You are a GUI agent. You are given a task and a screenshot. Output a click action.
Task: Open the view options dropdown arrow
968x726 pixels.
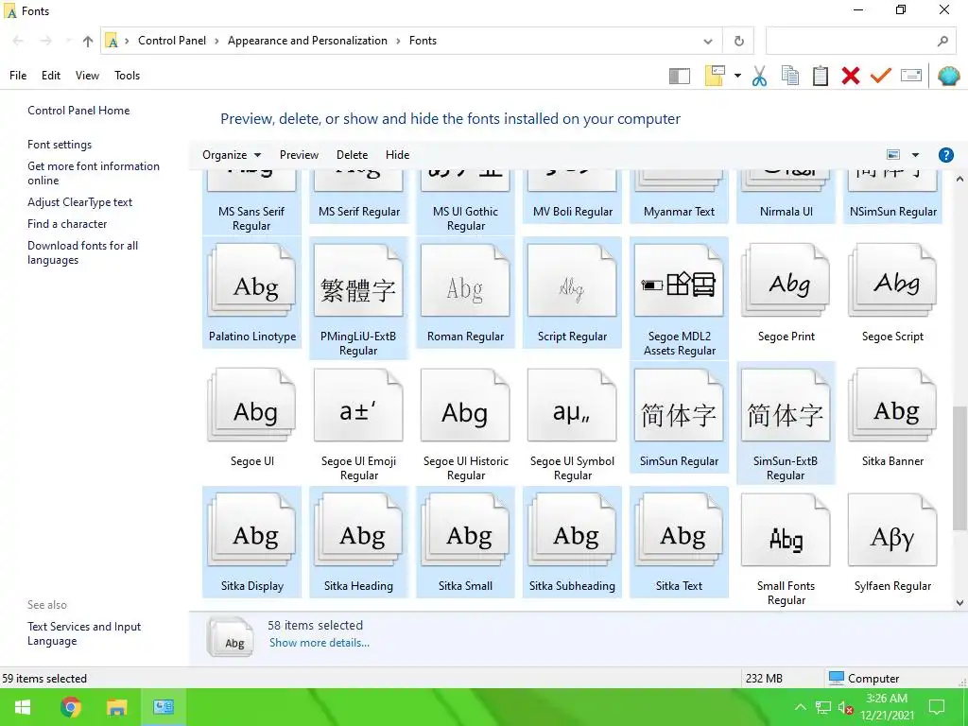coord(915,155)
